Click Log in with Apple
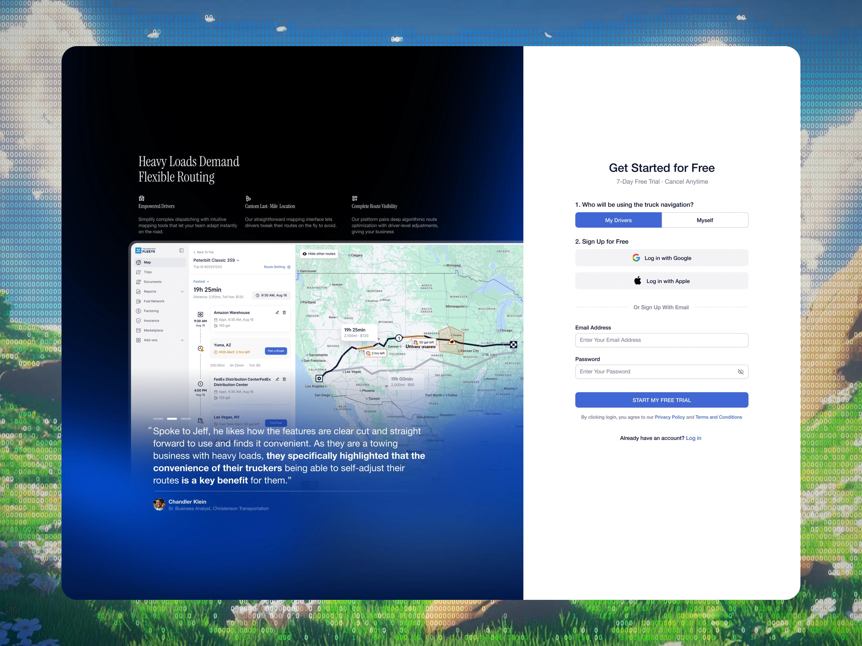The image size is (862, 646). point(662,281)
